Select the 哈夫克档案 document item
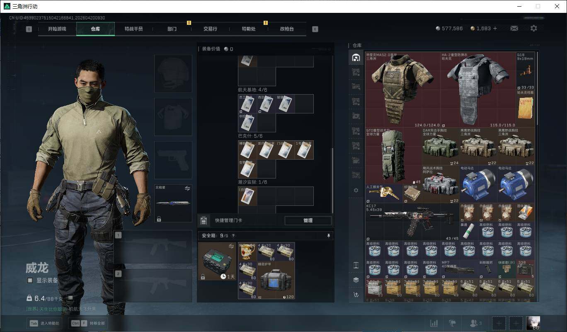567x332 pixels. point(525,109)
